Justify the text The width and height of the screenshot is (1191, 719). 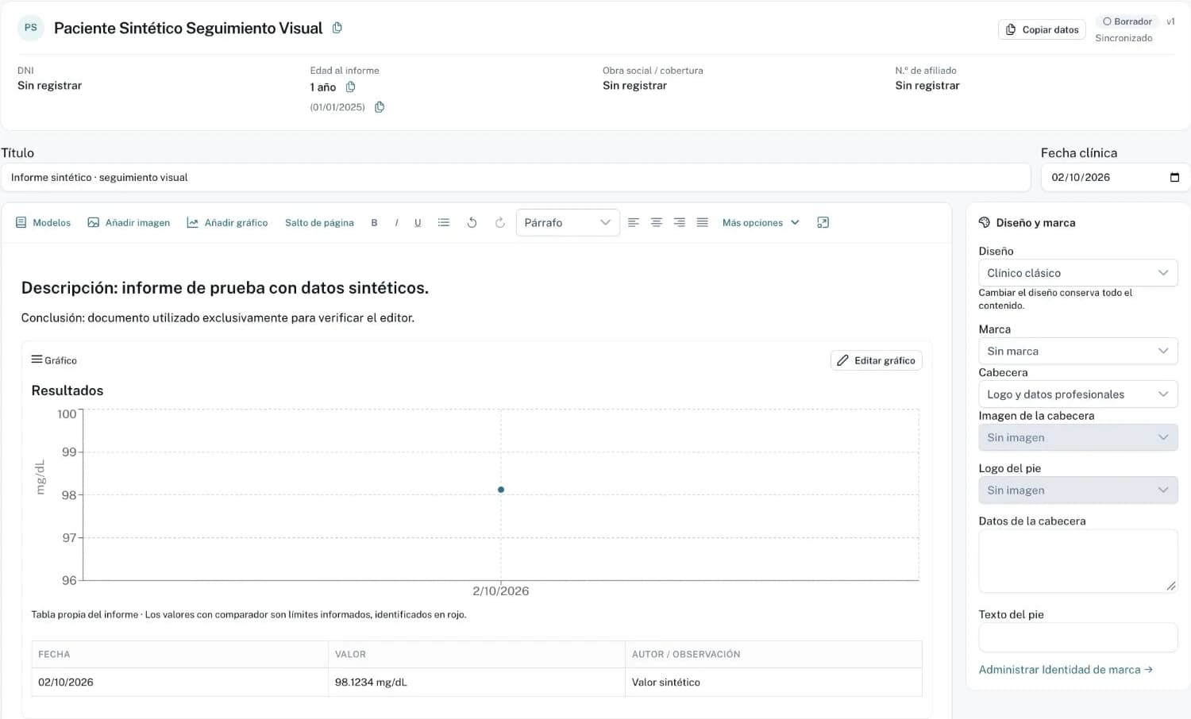pyautogui.click(x=703, y=223)
